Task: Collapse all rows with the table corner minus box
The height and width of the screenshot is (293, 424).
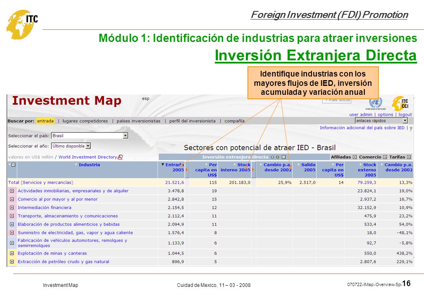Action: coord(13,164)
